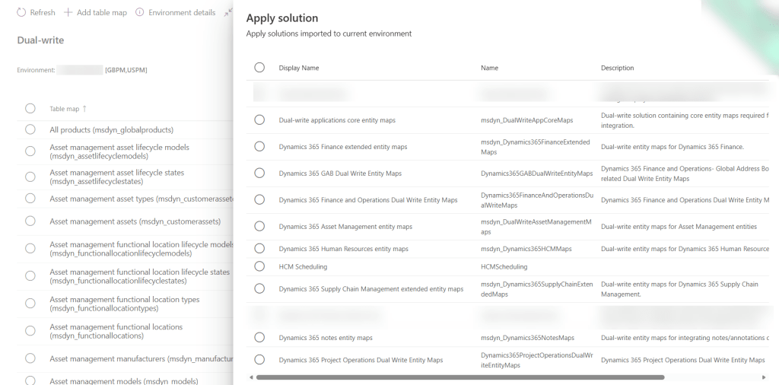The image size is (779, 385).
Task: Click the Name column header
Action: pyautogui.click(x=489, y=68)
